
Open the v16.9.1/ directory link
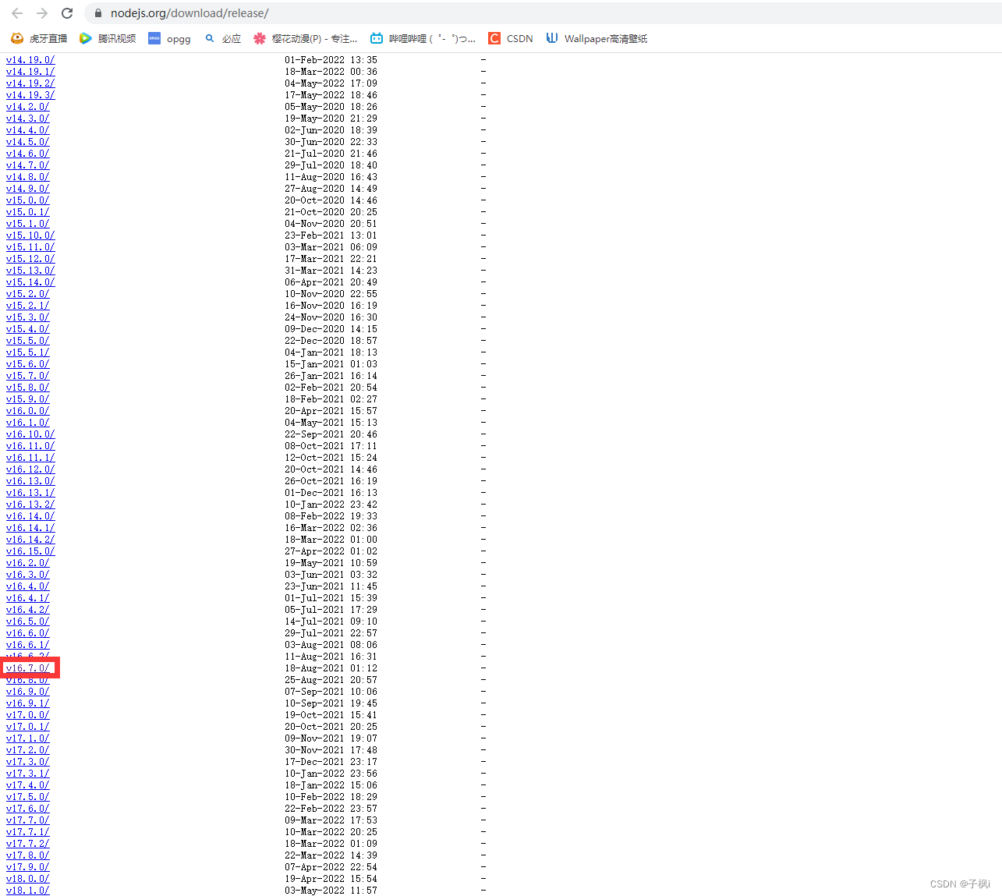(x=27, y=703)
